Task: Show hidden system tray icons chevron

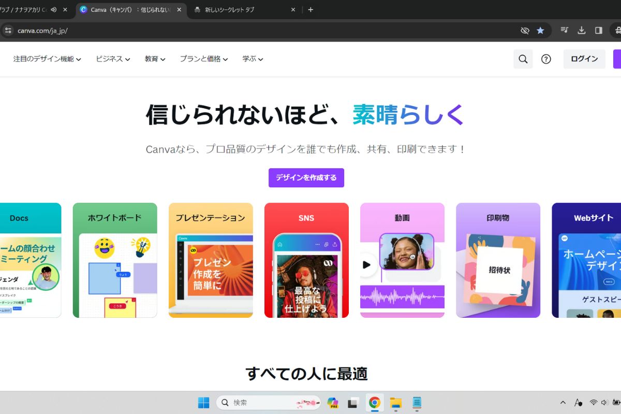Action: coord(563,403)
